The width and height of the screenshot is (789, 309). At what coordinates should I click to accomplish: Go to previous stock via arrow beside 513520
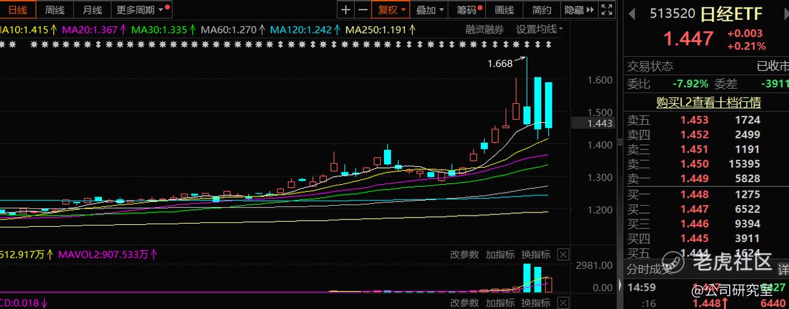tap(632, 14)
